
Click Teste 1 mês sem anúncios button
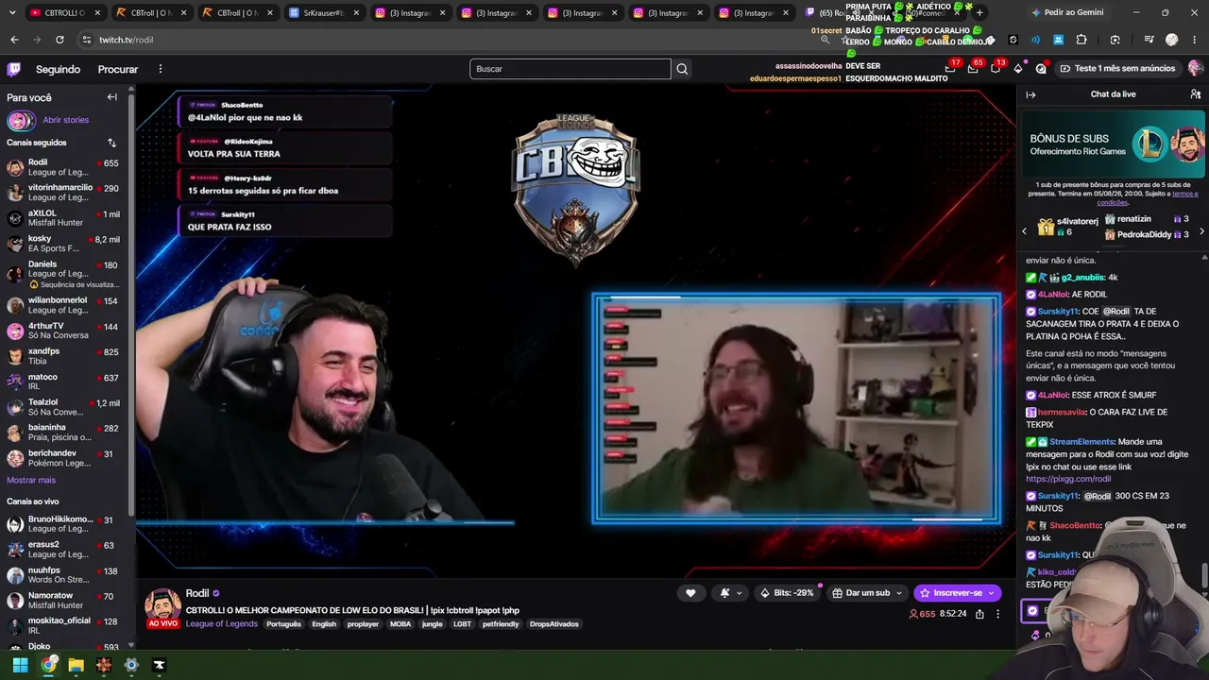coord(1117,68)
